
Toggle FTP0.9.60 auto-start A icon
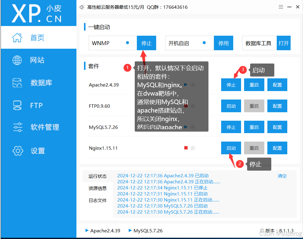[x=193, y=106]
